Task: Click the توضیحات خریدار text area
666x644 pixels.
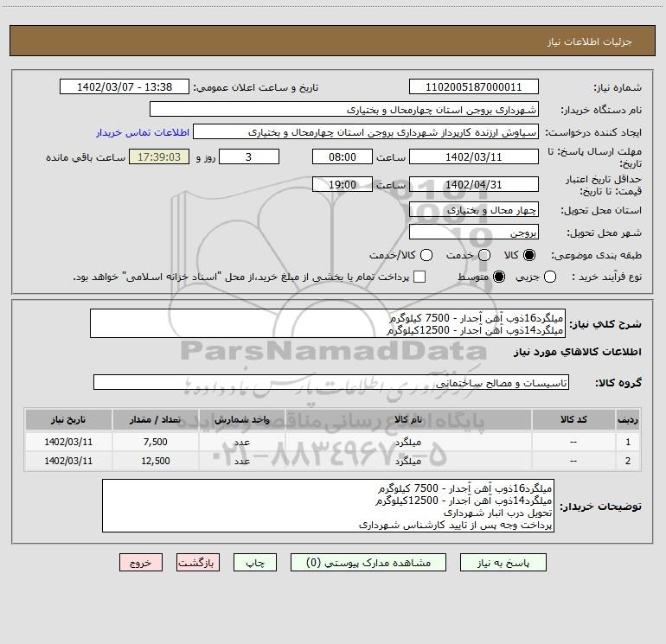Action: [329, 506]
